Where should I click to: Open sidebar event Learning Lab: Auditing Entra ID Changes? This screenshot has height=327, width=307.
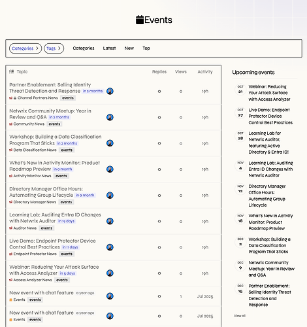click(270, 169)
